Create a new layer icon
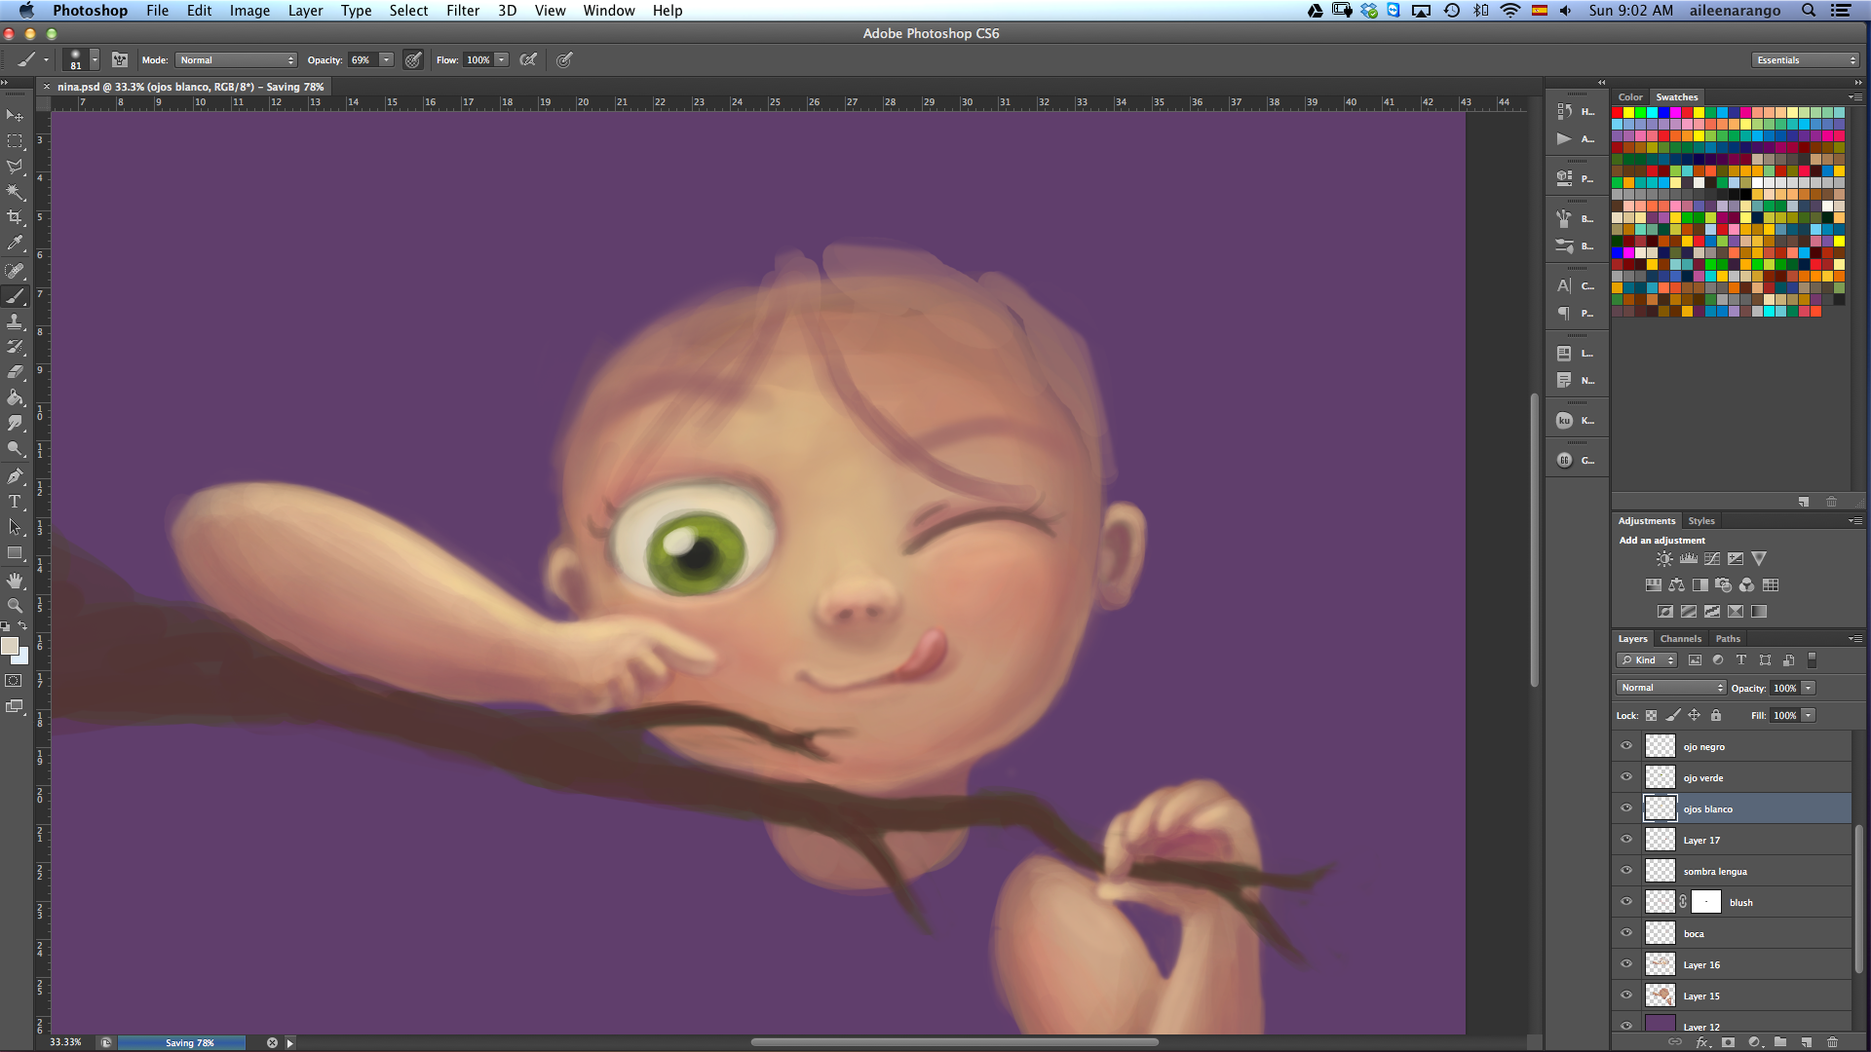This screenshot has height=1052, width=1871. (1806, 1042)
